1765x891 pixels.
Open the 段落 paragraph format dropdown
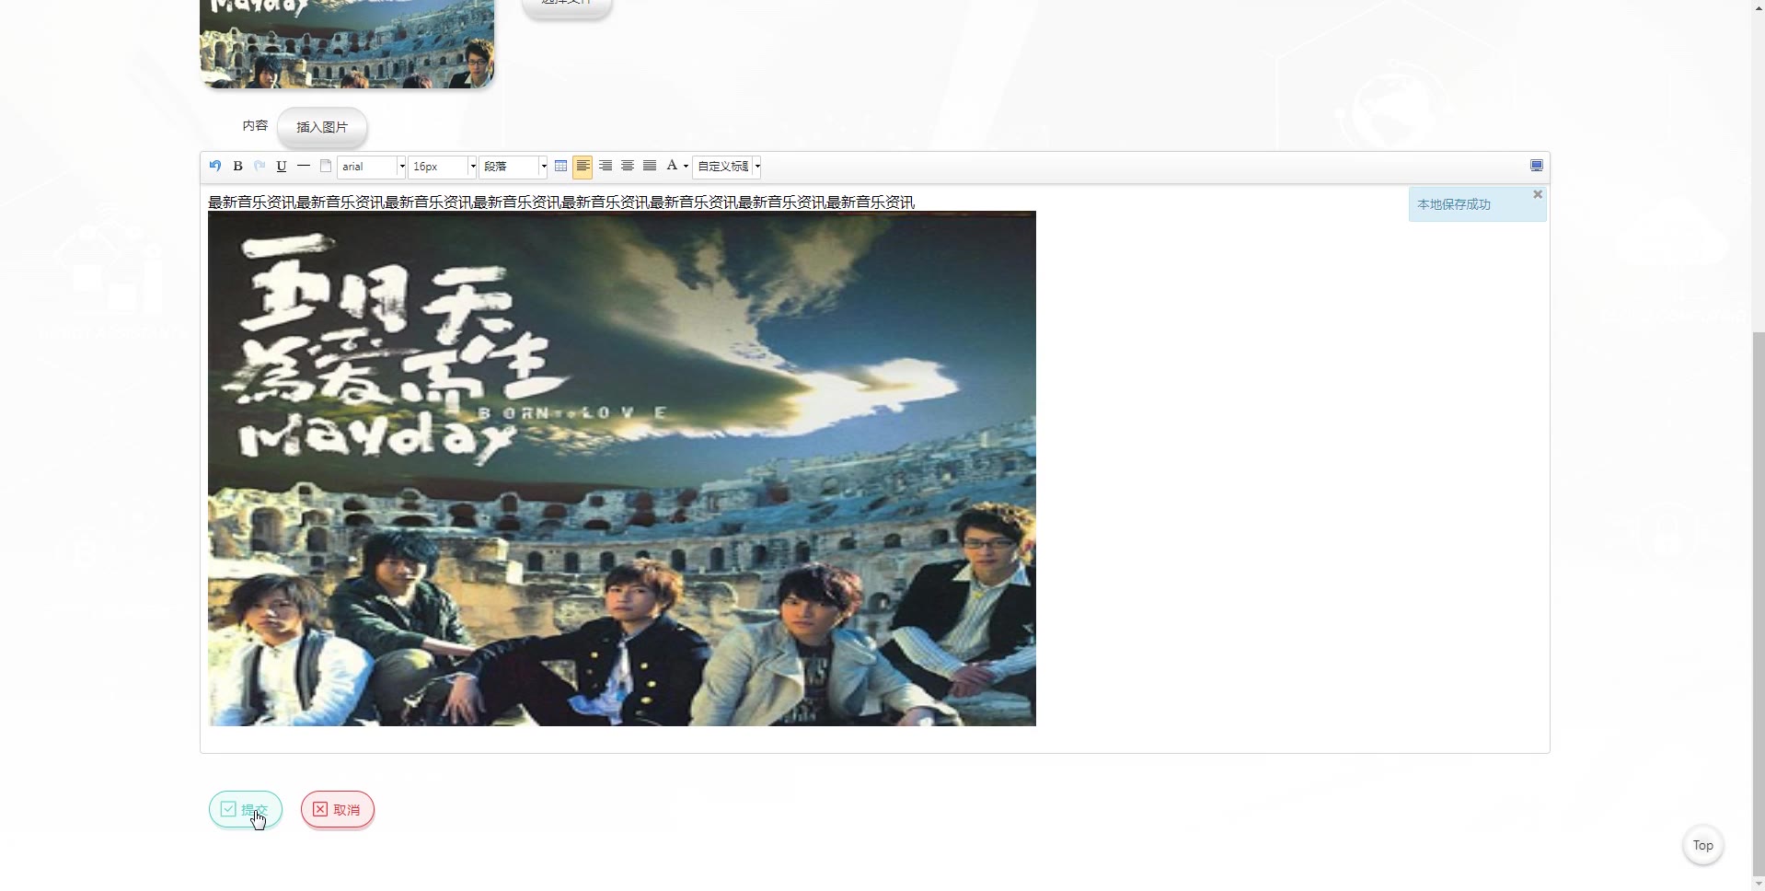513,167
